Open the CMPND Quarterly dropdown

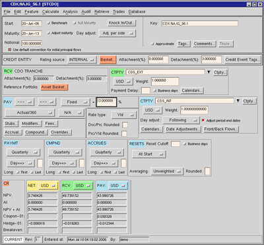[65, 153]
